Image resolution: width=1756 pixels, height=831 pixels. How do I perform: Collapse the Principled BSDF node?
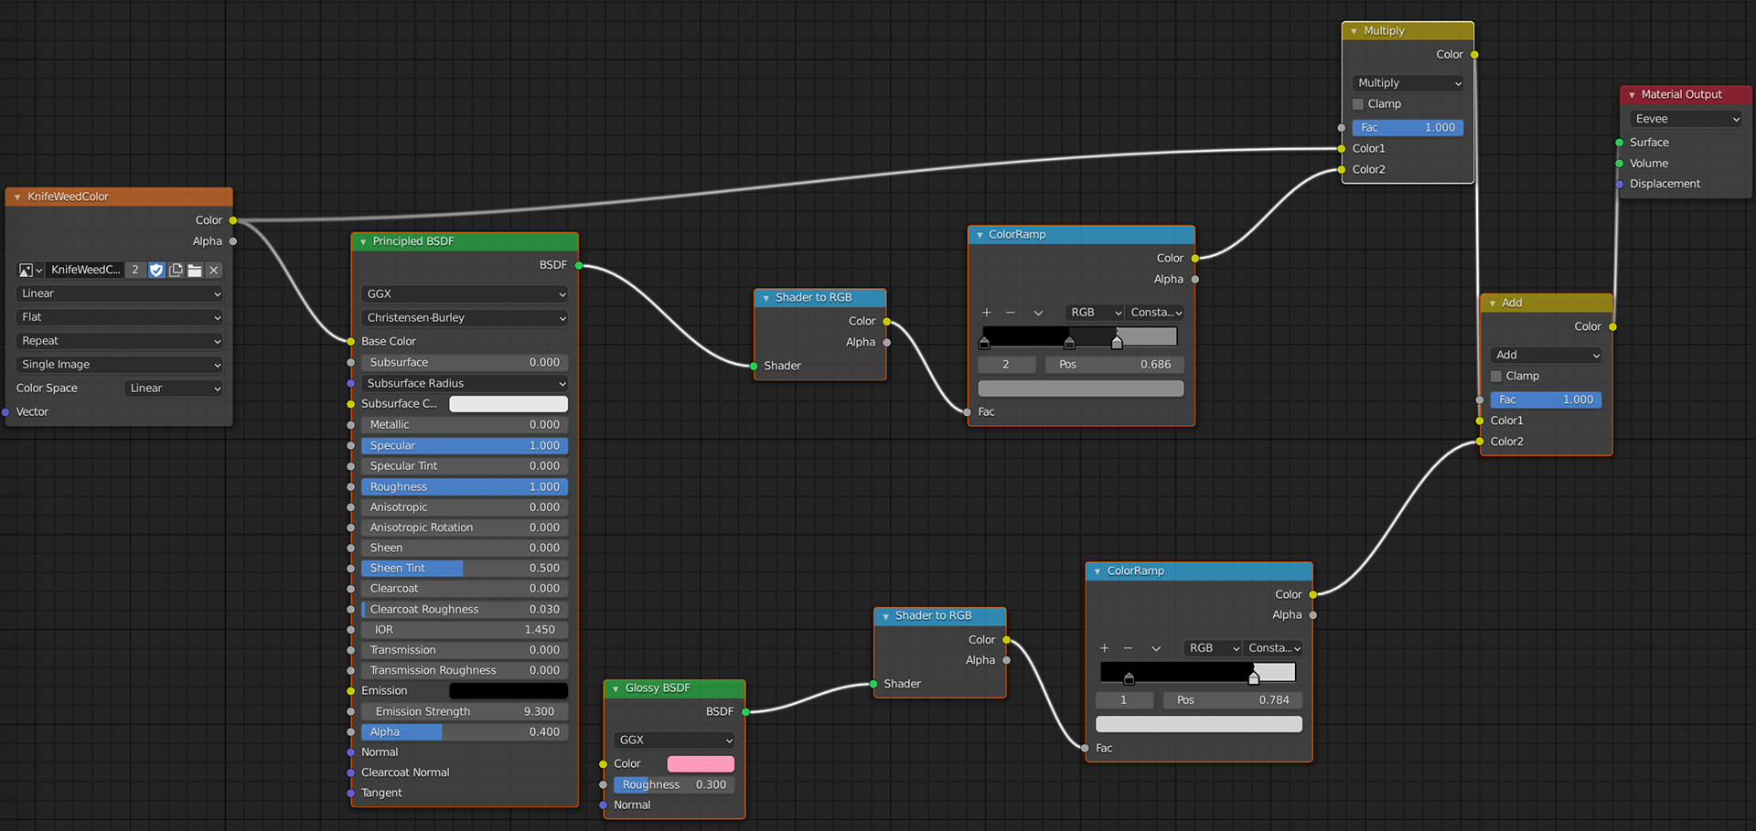[363, 242]
